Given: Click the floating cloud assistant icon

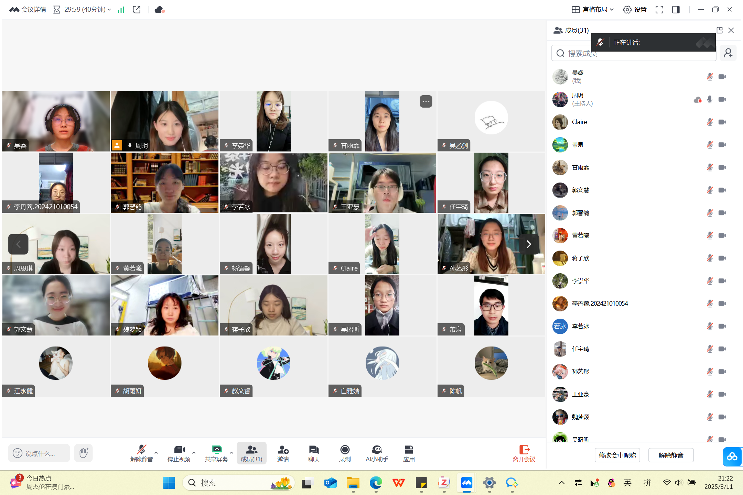Looking at the screenshot, I should coord(732,456).
